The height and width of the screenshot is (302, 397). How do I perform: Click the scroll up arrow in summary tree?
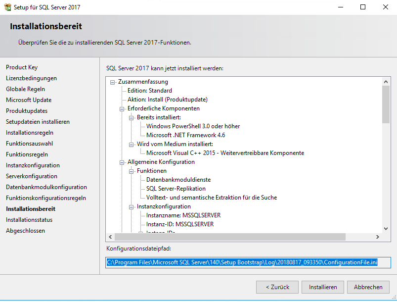tap(386, 82)
